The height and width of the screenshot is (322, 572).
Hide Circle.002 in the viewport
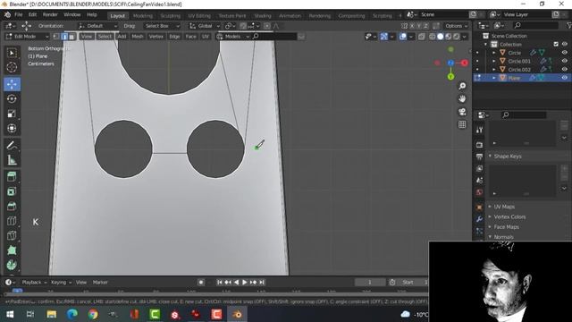[x=564, y=70]
